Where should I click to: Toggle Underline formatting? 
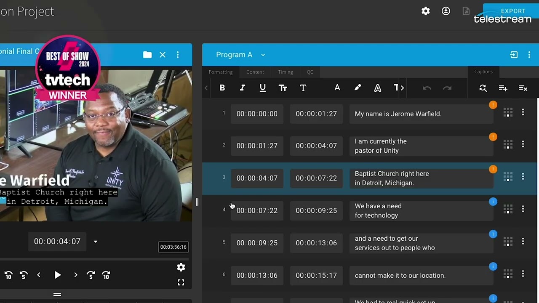click(263, 88)
